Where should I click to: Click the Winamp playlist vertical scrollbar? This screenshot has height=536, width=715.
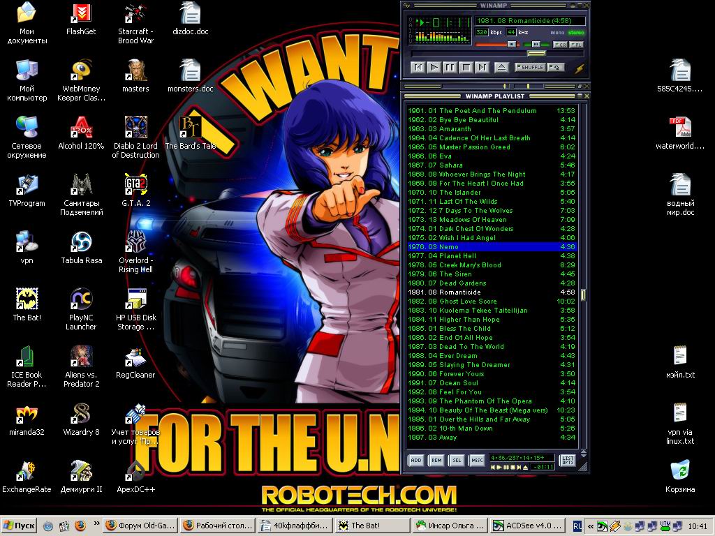583,278
